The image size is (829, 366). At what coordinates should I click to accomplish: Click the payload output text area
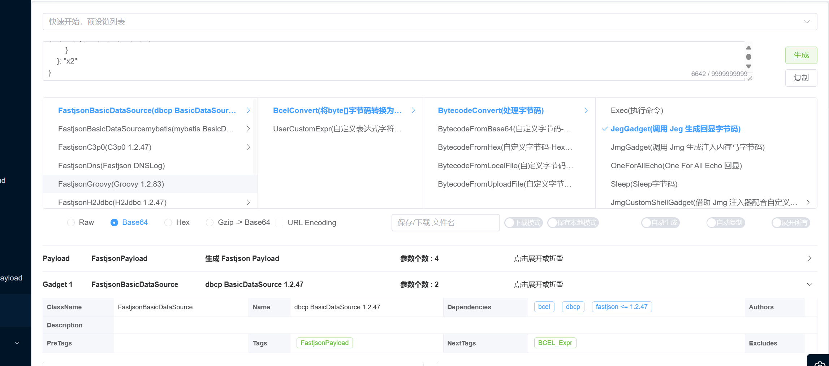coord(394,61)
